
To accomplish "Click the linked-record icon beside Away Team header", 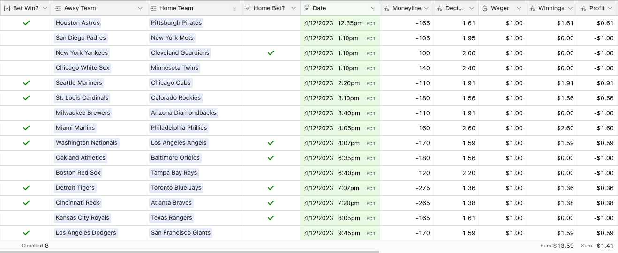I will coord(58,8).
